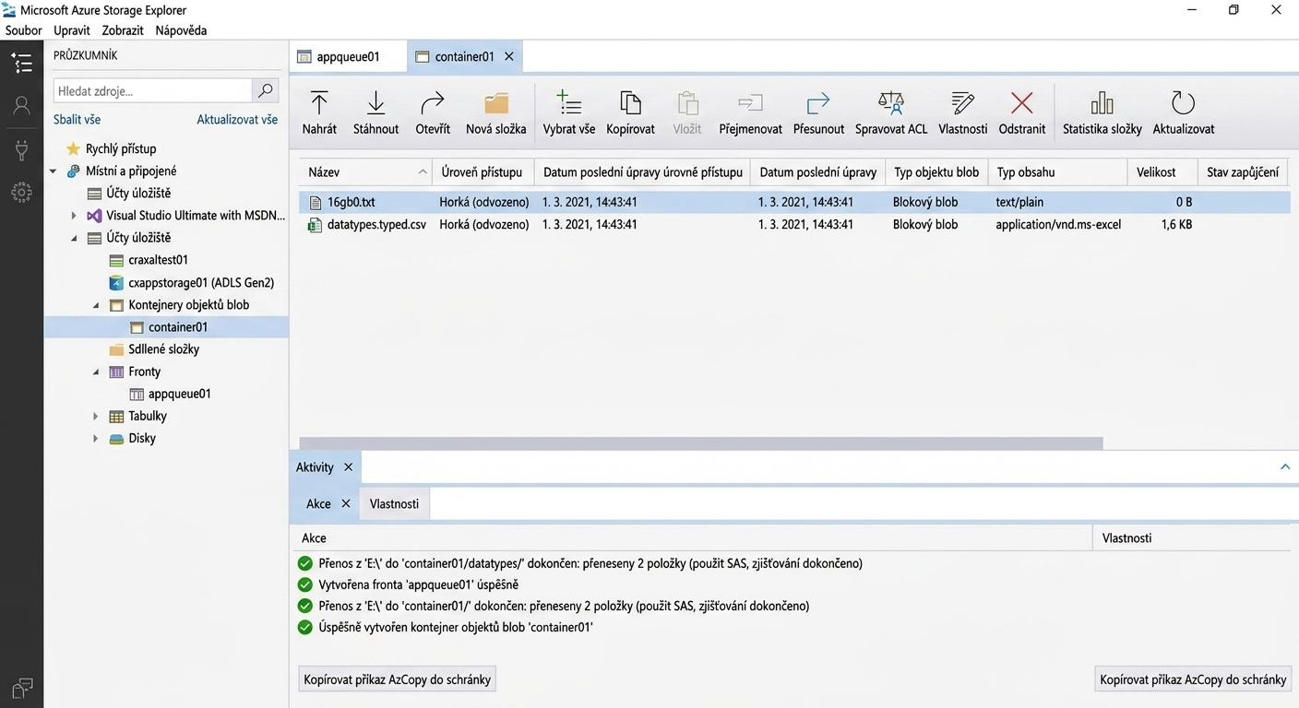Collapse the Fronty node
The width and height of the screenshot is (1299, 708).
96,372
